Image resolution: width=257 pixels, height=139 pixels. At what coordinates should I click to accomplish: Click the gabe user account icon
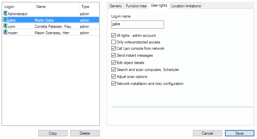pos(5,20)
